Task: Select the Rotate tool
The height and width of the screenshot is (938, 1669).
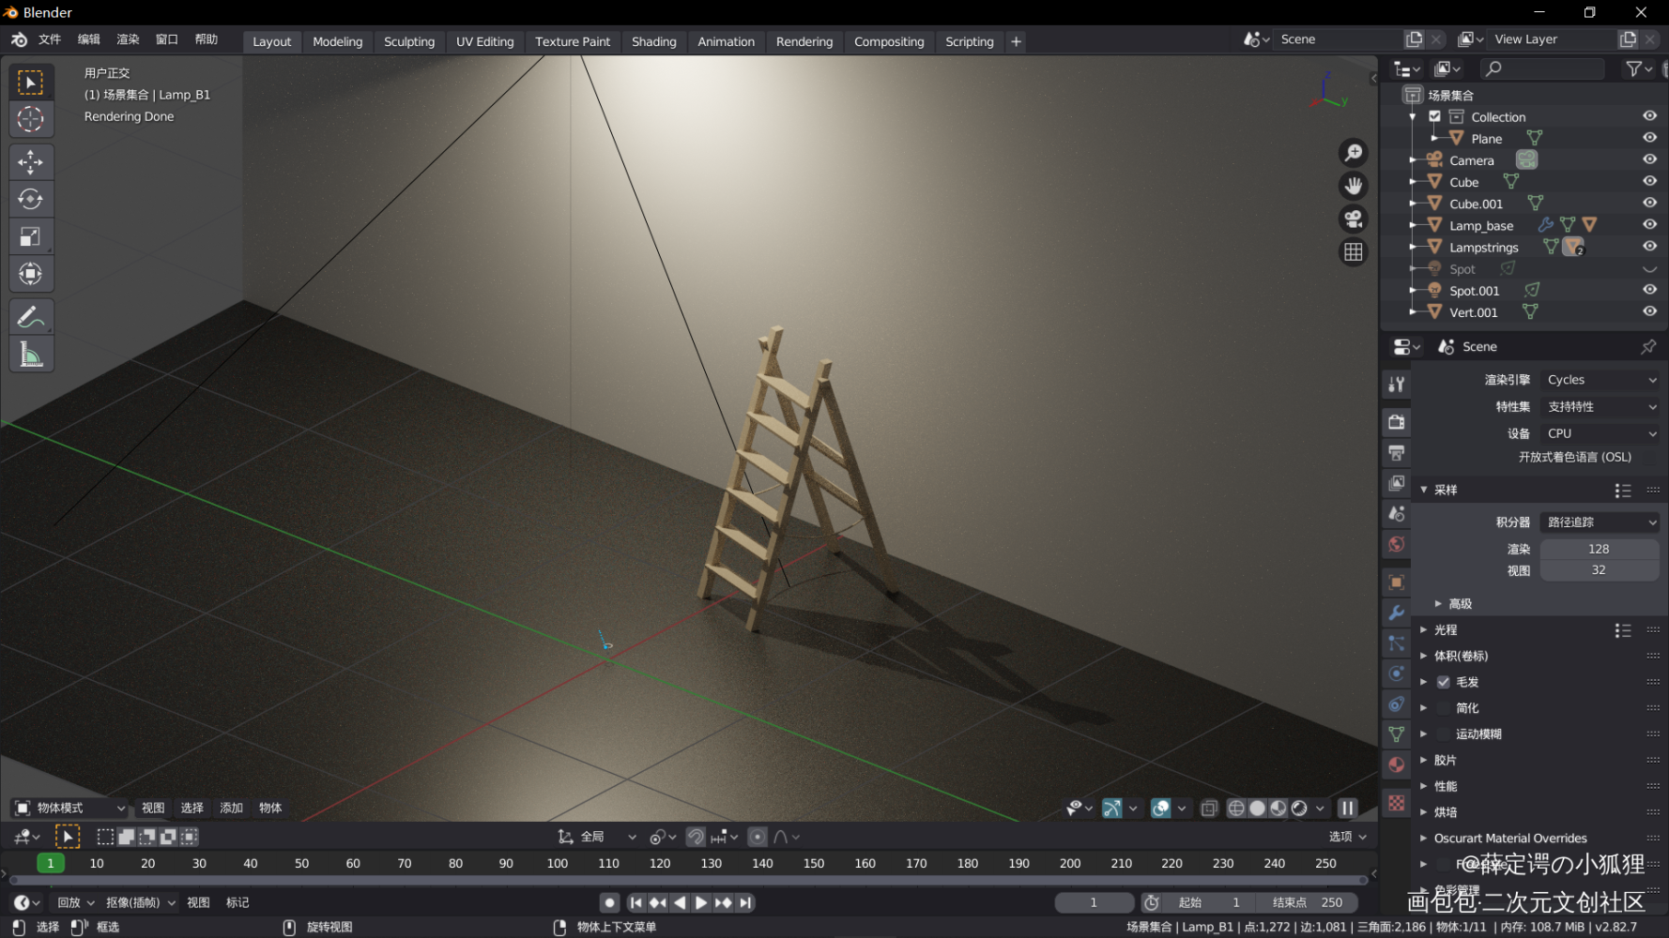Action: (x=30, y=199)
